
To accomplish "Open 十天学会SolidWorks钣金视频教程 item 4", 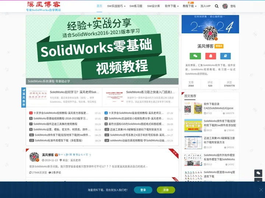I will click(x=136, y=113).
